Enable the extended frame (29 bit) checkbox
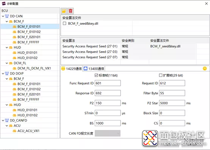 coord(161,75)
